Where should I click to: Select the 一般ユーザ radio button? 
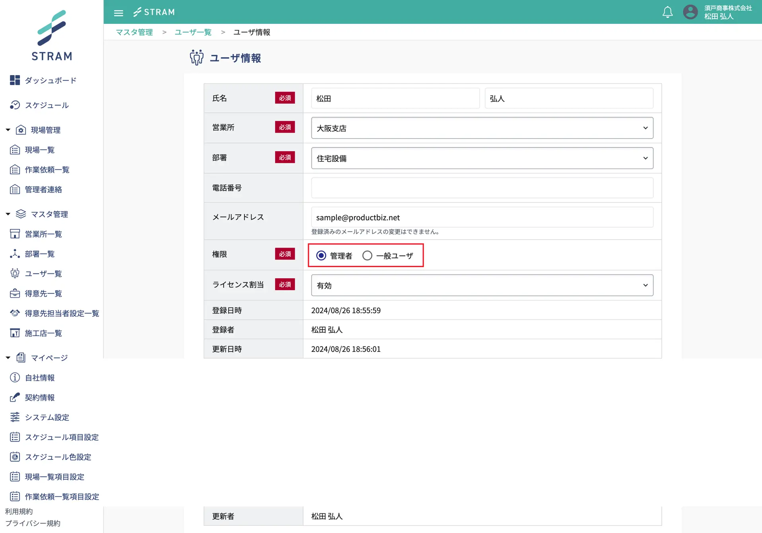(x=367, y=256)
